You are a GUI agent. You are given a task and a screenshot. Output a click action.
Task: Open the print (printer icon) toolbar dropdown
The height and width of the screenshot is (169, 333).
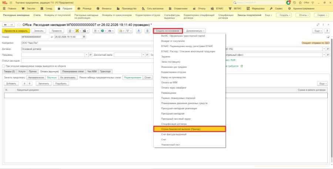click(111, 31)
